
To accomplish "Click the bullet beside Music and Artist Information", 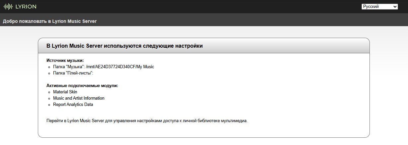I will pyautogui.click(x=49, y=98).
